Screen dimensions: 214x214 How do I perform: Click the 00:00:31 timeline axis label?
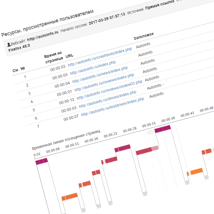tap(149, 125)
